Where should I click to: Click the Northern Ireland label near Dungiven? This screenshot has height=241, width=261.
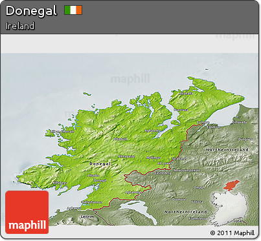click(x=227, y=150)
